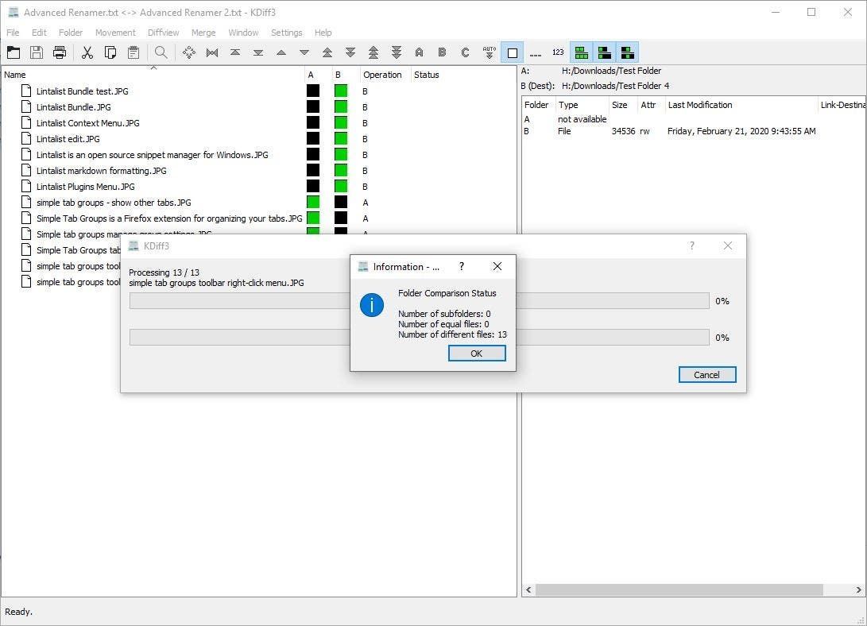The width and height of the screenshot is (867, 626).
Task: Click the Status column header
Action: 426,75
